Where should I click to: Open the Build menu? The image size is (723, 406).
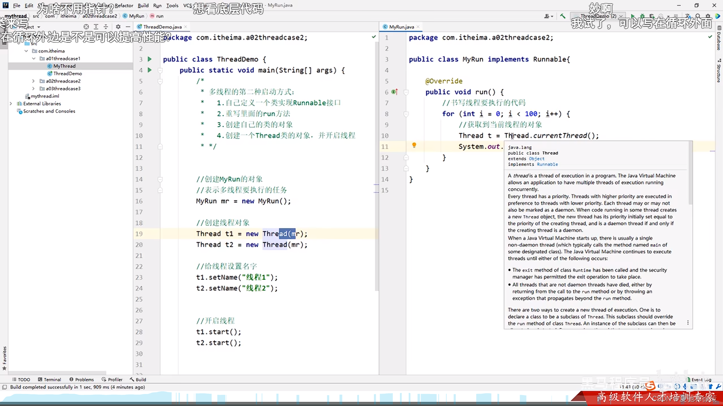143,5
